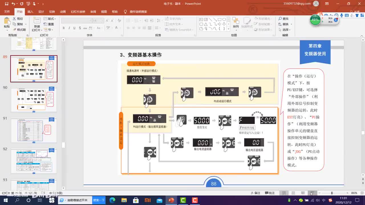Switch to the Slide Show (幻灯片放映) tab
Image resolution: width=365 pixels, height=205 pixels.
78,12
